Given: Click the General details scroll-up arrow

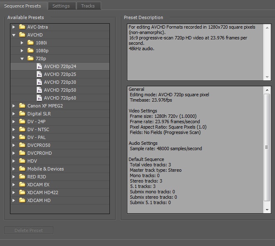Looking at the screenshot, I should (267, 90).
